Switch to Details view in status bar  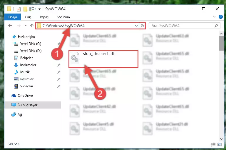click(213, 144)
